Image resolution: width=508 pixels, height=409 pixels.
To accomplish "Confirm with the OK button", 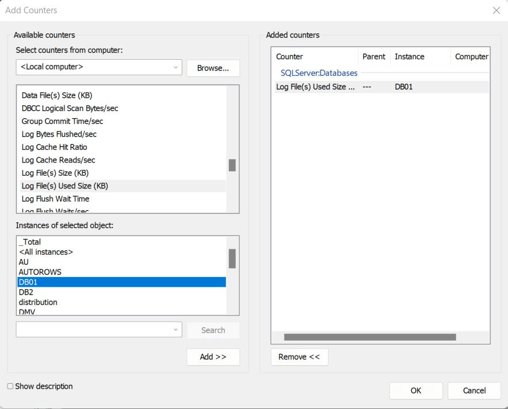I will click(x=416, y=391).
